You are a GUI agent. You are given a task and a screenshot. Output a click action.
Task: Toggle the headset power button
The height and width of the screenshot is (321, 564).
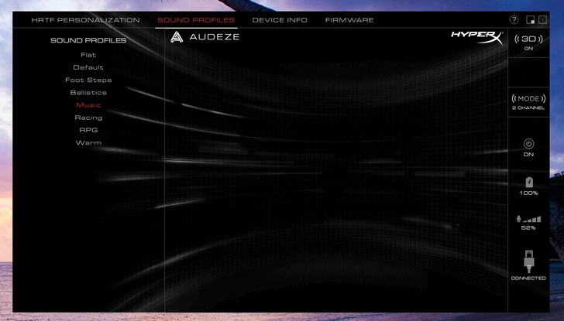[x=528, y=144]
